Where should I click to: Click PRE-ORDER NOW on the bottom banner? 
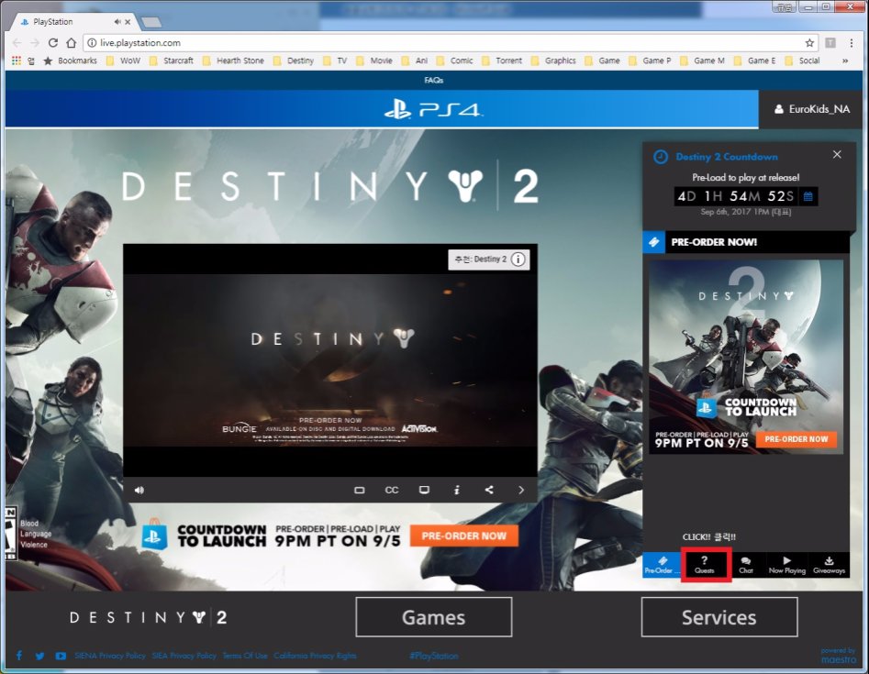tap(464, 536)
